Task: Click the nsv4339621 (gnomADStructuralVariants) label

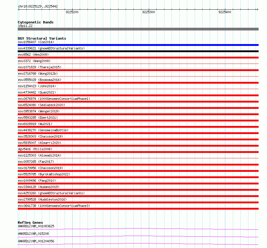Action: click(51, 48)
